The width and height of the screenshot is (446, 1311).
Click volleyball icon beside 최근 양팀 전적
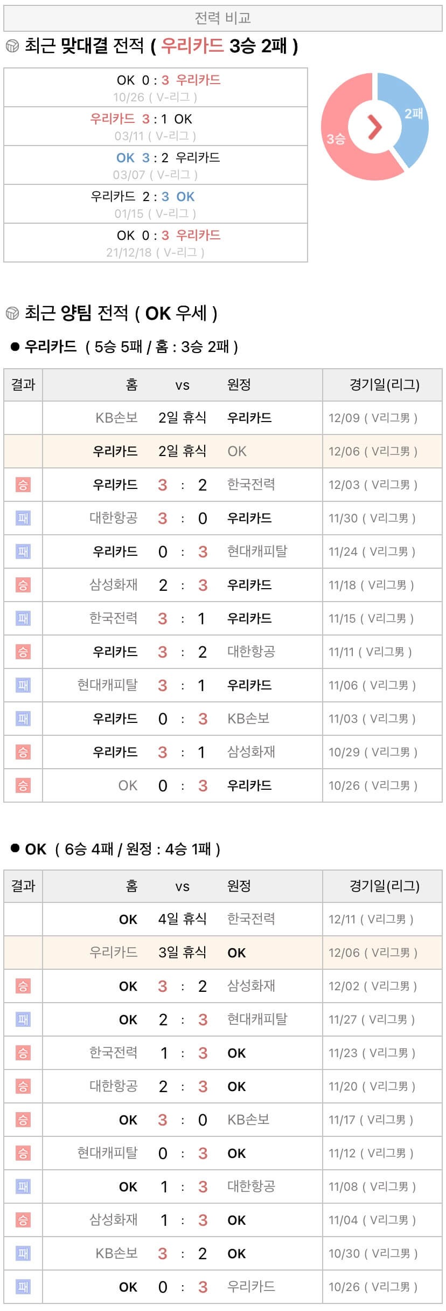pos(12,313)
